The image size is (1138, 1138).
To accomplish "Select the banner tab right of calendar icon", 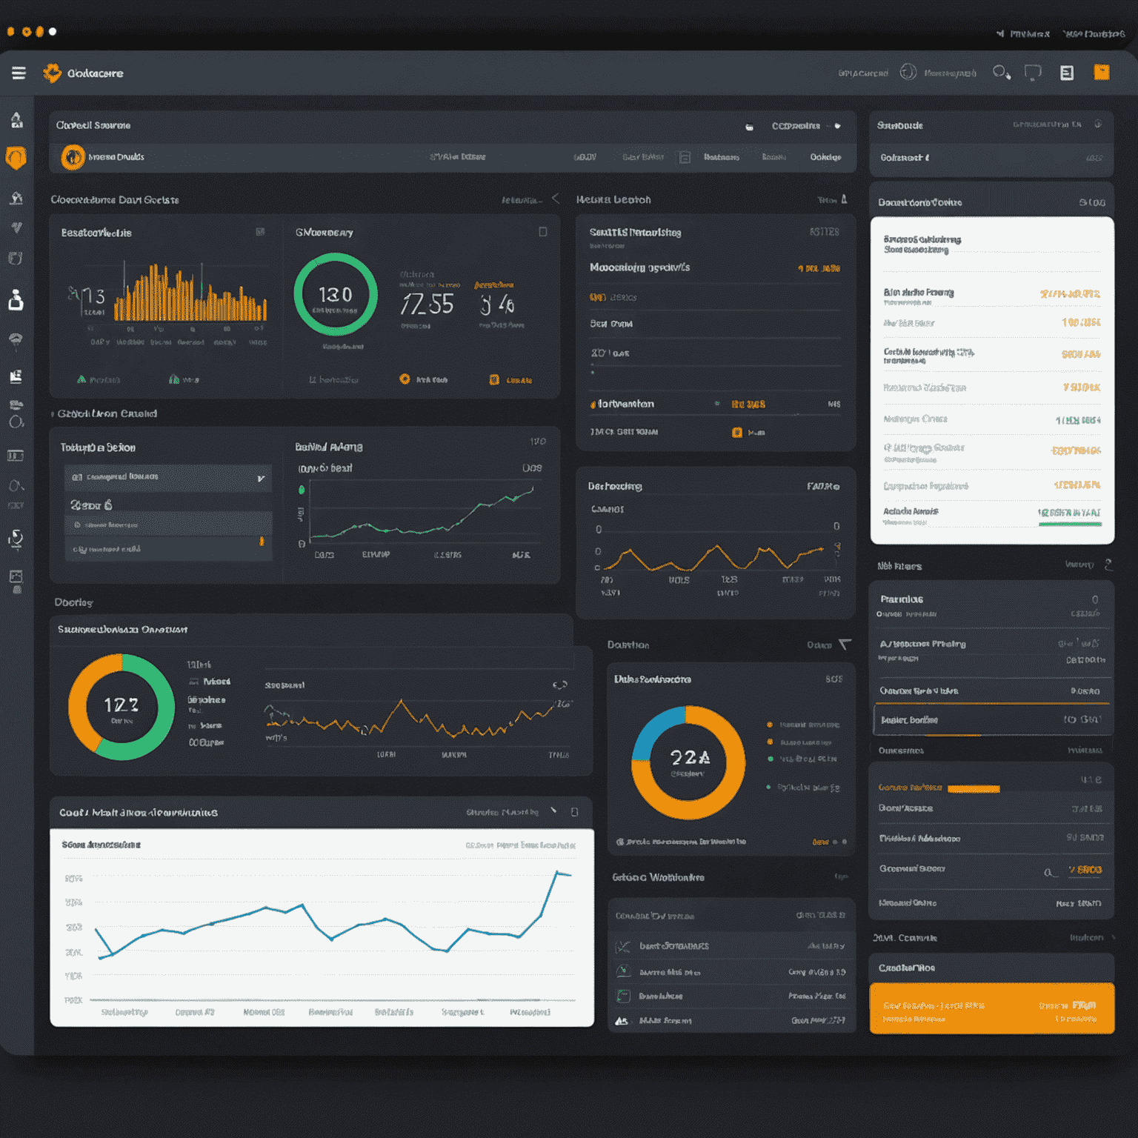I will (x=722, y=157).
